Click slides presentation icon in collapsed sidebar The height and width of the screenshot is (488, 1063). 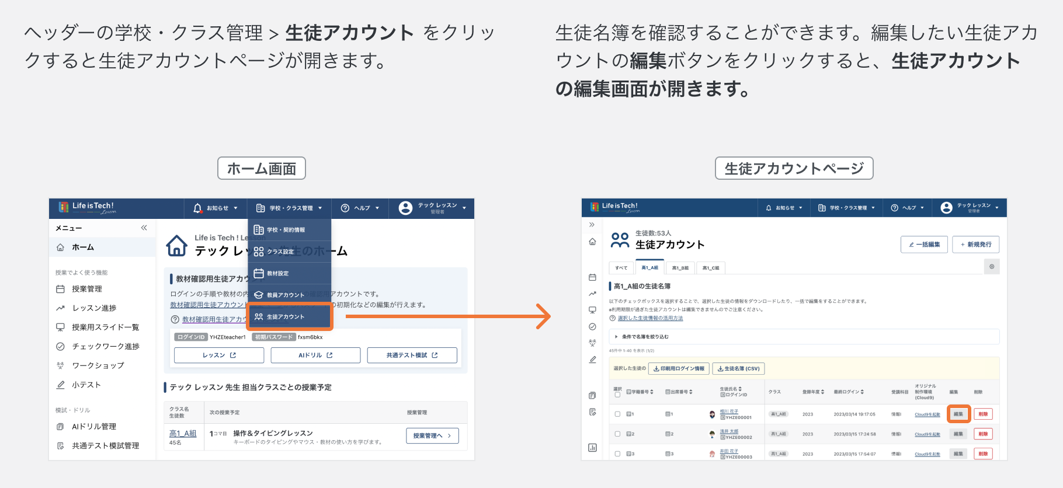[592, 310]
